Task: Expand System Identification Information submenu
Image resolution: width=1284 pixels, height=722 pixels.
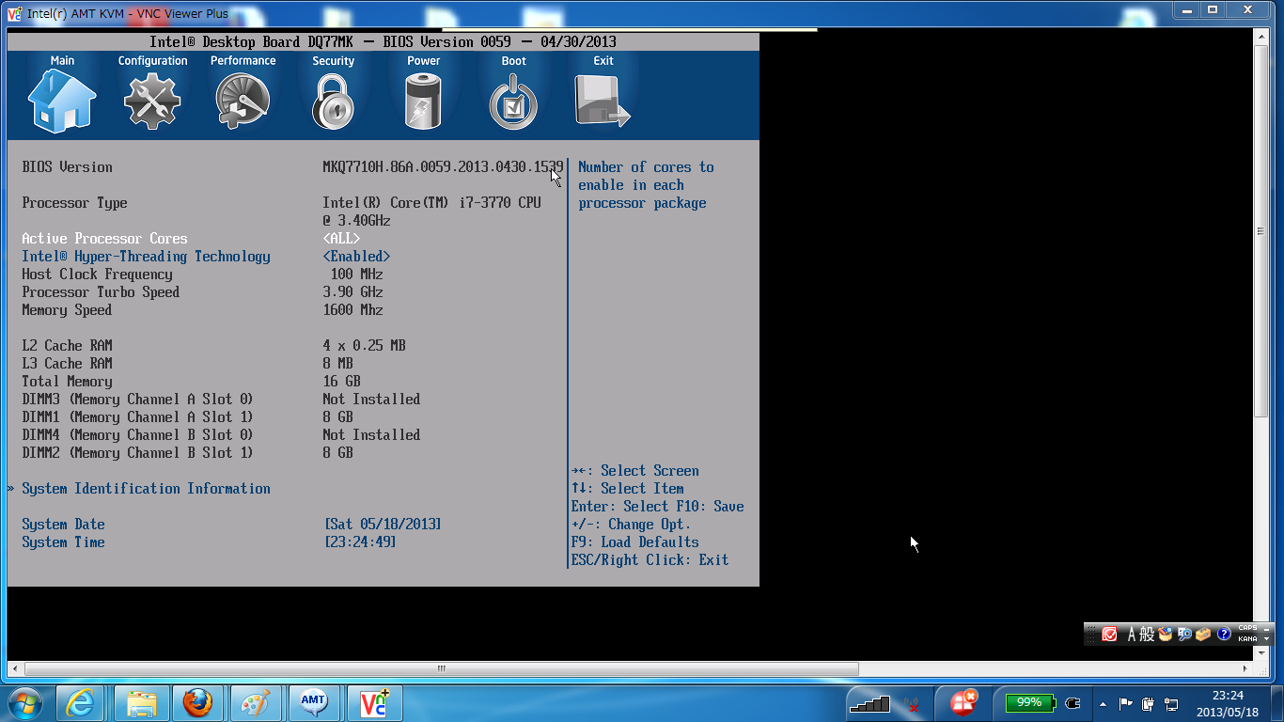Action: tap(146, 489)
